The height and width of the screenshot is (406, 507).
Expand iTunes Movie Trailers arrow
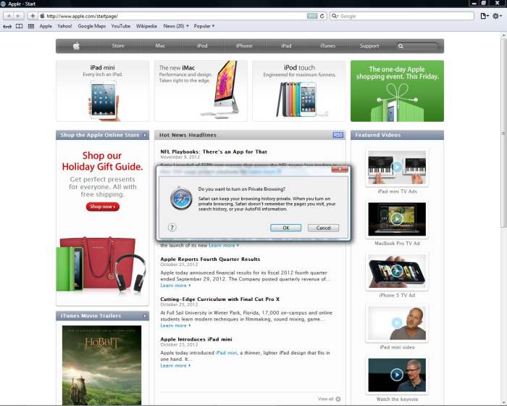(145, 315)
